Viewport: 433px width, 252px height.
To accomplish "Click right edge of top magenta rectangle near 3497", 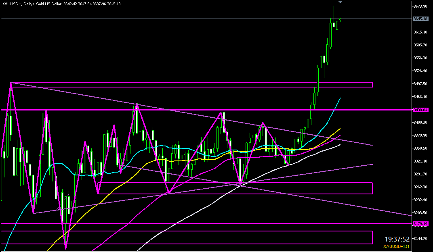I will 372,85.
